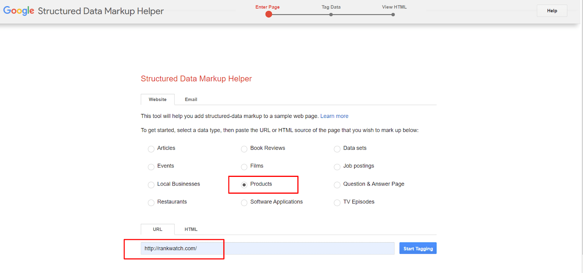Click the Google logo in header
583x273 pixels.
19,11
